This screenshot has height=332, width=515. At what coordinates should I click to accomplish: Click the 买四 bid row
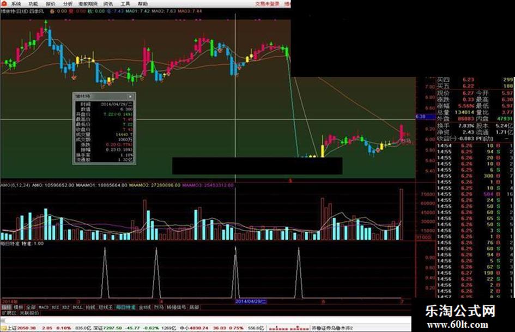[x=475, y=80]
